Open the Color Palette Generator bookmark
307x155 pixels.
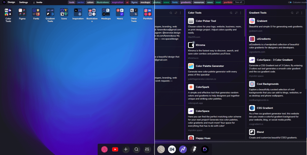(215, 72)
